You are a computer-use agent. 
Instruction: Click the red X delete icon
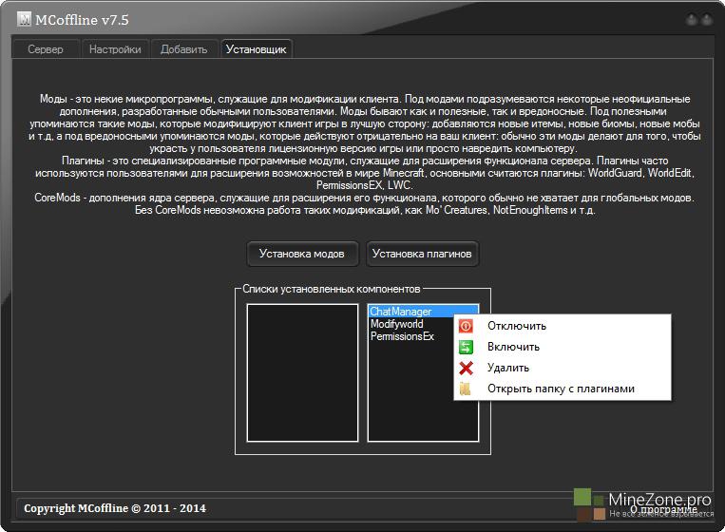[466, 368]
